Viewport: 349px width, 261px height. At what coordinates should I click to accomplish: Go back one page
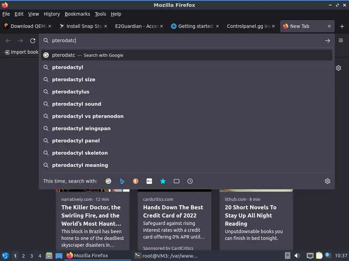8,41
